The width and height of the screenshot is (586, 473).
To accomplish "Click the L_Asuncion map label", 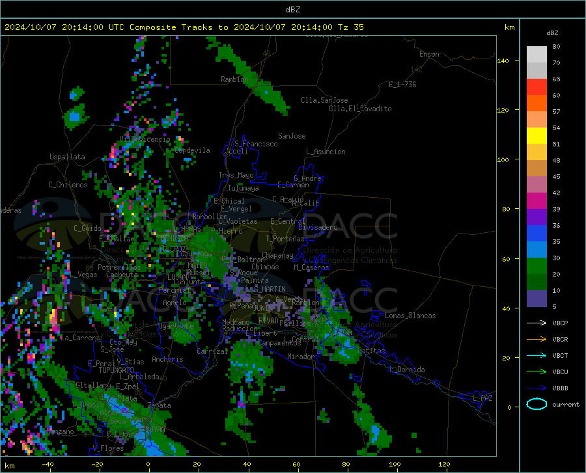I will (326, 152).
